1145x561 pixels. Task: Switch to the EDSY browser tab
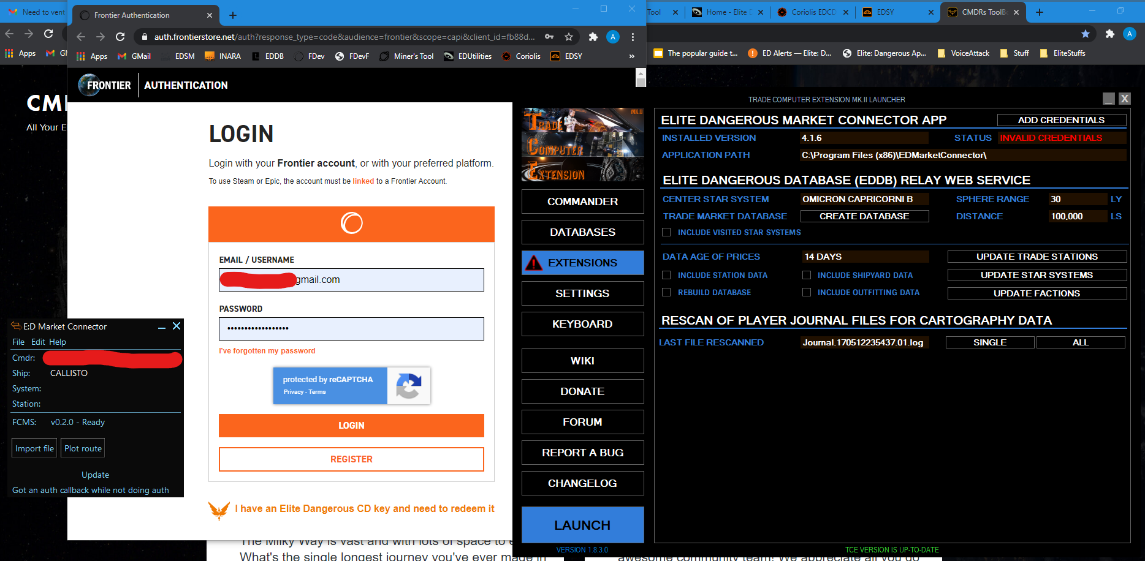pos(897,12)
